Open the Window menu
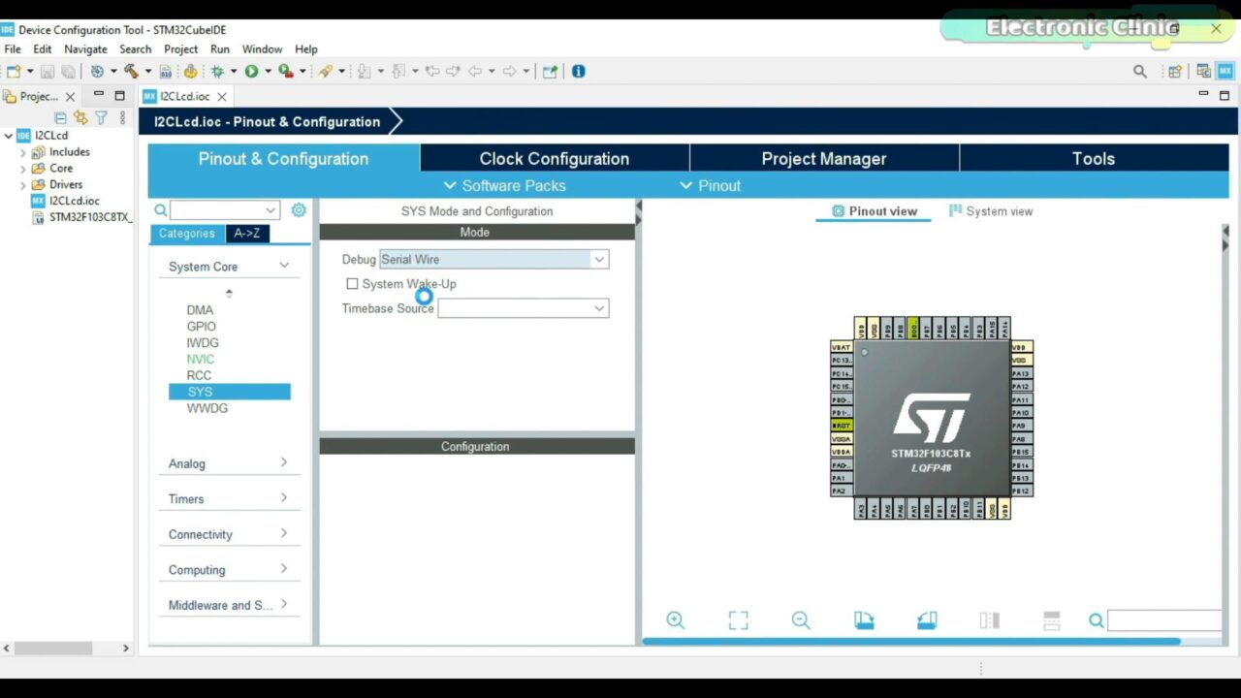 262,49
